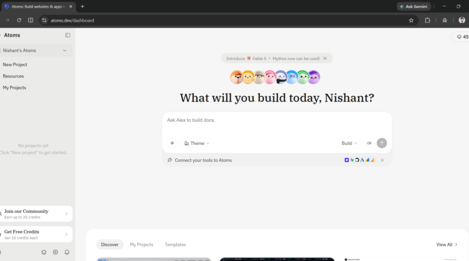Collapse the Atoms sidebar panel icon

(x=67, y=35)
